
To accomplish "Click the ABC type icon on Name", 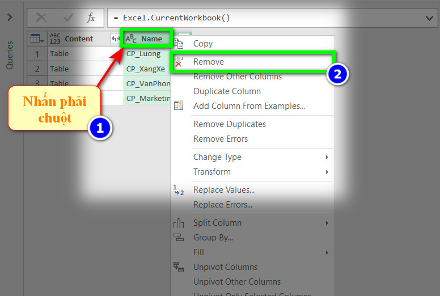I will tap(131, 39).
